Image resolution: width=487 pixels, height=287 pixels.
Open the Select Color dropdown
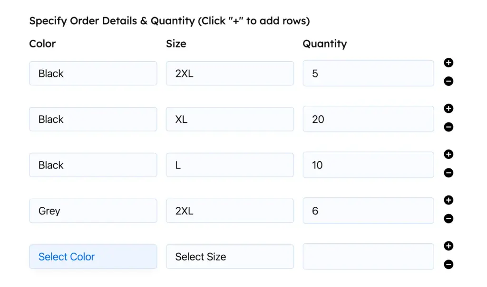(x=93, y=257)
